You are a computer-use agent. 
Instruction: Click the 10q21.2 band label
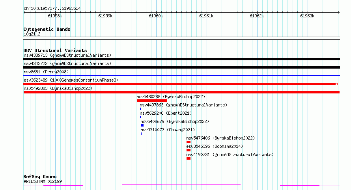point(32,34)
